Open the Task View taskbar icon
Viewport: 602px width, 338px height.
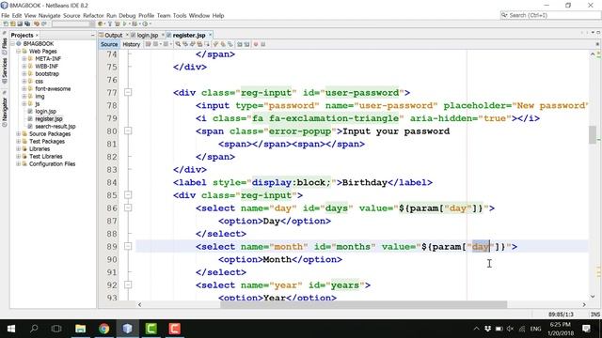56,329
